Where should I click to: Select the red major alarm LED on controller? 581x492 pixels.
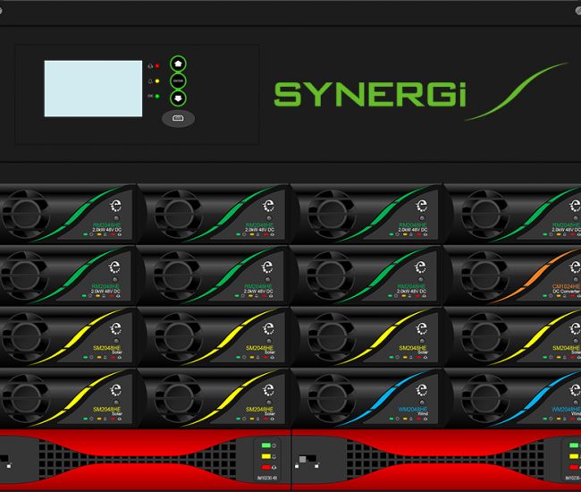(157, 66)
